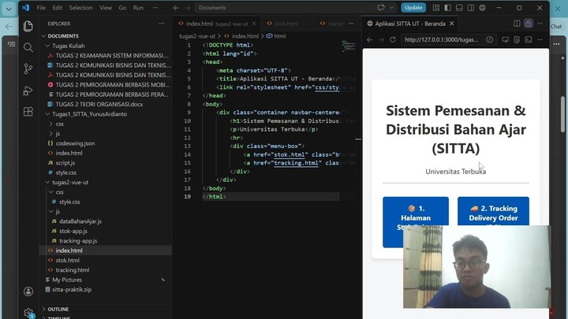Viewport: 568px width, 319px height.
Task: Open the Customize Layout icon
Action: [436, 8]
